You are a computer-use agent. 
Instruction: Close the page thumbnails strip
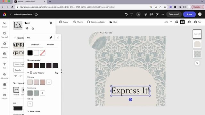[x=197, y=63]
